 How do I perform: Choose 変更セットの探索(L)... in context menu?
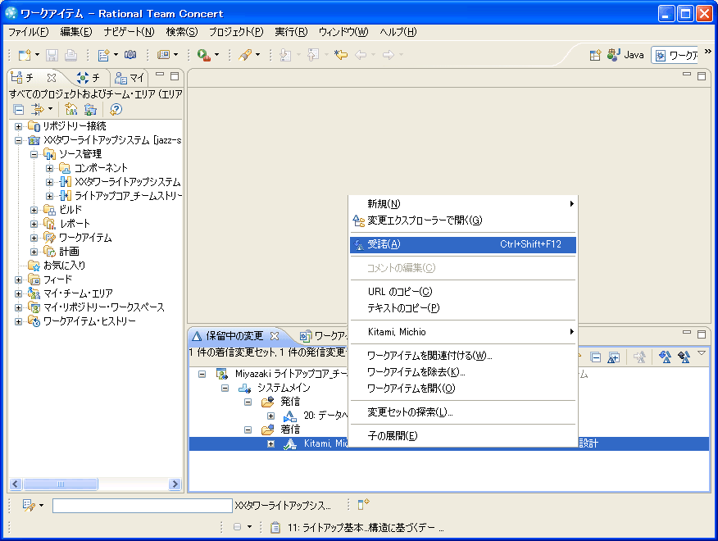point(463,412)
